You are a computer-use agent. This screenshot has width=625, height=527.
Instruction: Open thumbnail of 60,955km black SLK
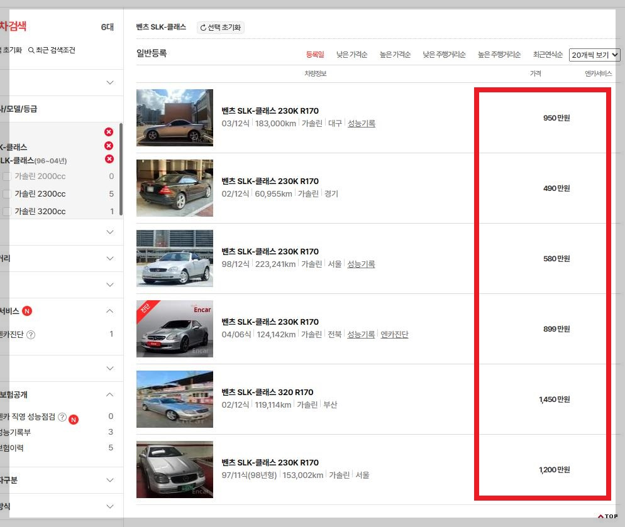(x=175, y=188)
